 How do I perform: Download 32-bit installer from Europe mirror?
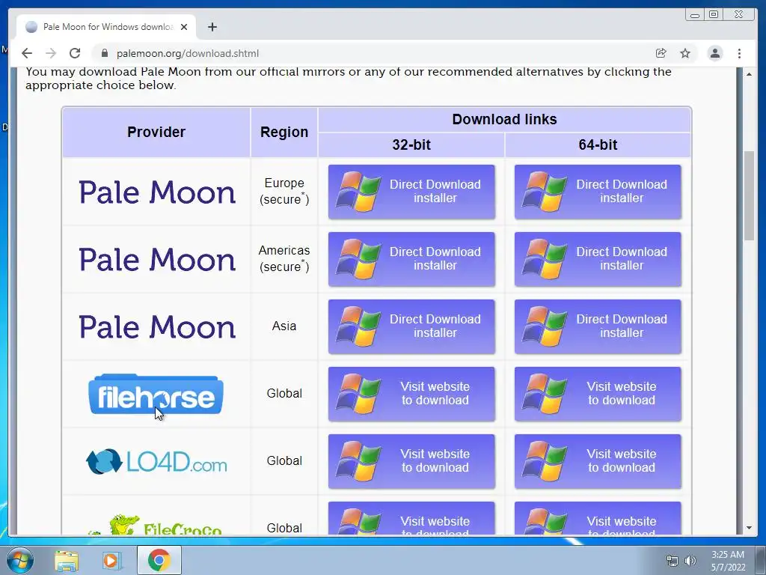[x=411, y=192]
